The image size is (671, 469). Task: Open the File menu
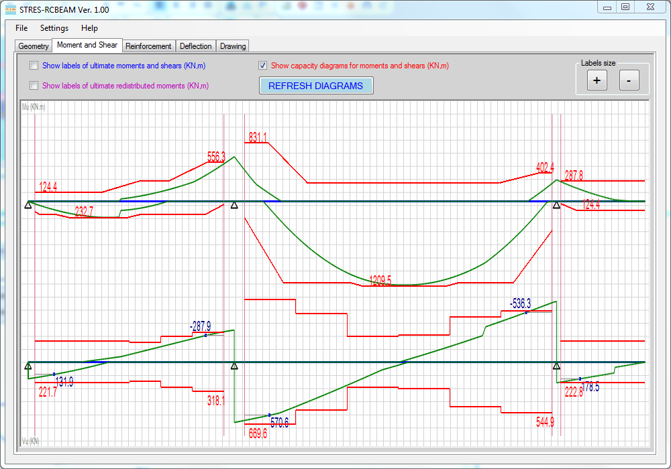click(x=21, y=28)
